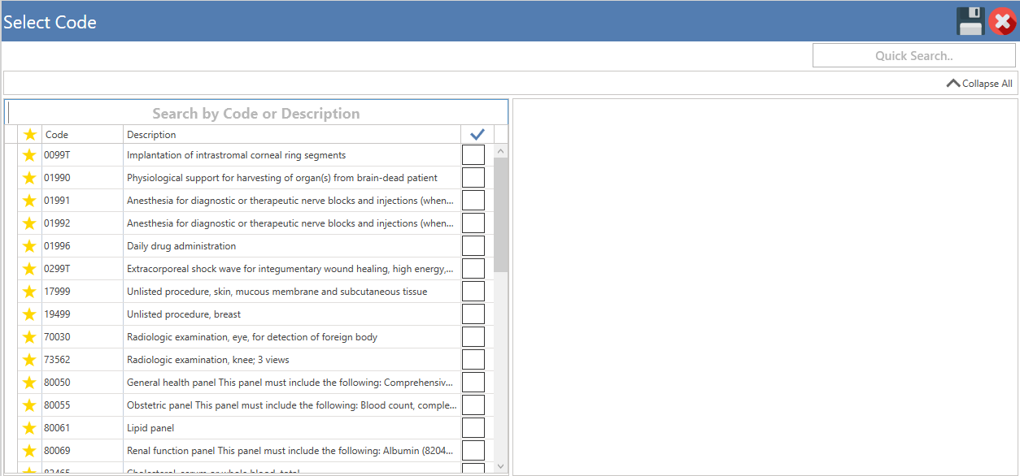Save selection with the floppy disk icon

tap(970, 21)
